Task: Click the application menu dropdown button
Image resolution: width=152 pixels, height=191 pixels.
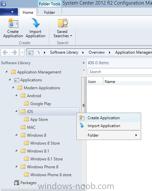Action: pos(9,12)
